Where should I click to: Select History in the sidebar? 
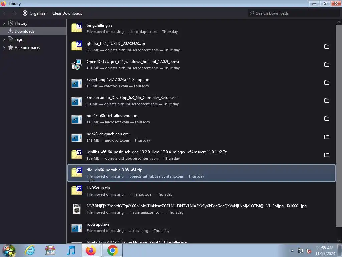pyautogui.click(x=33, y=23)
